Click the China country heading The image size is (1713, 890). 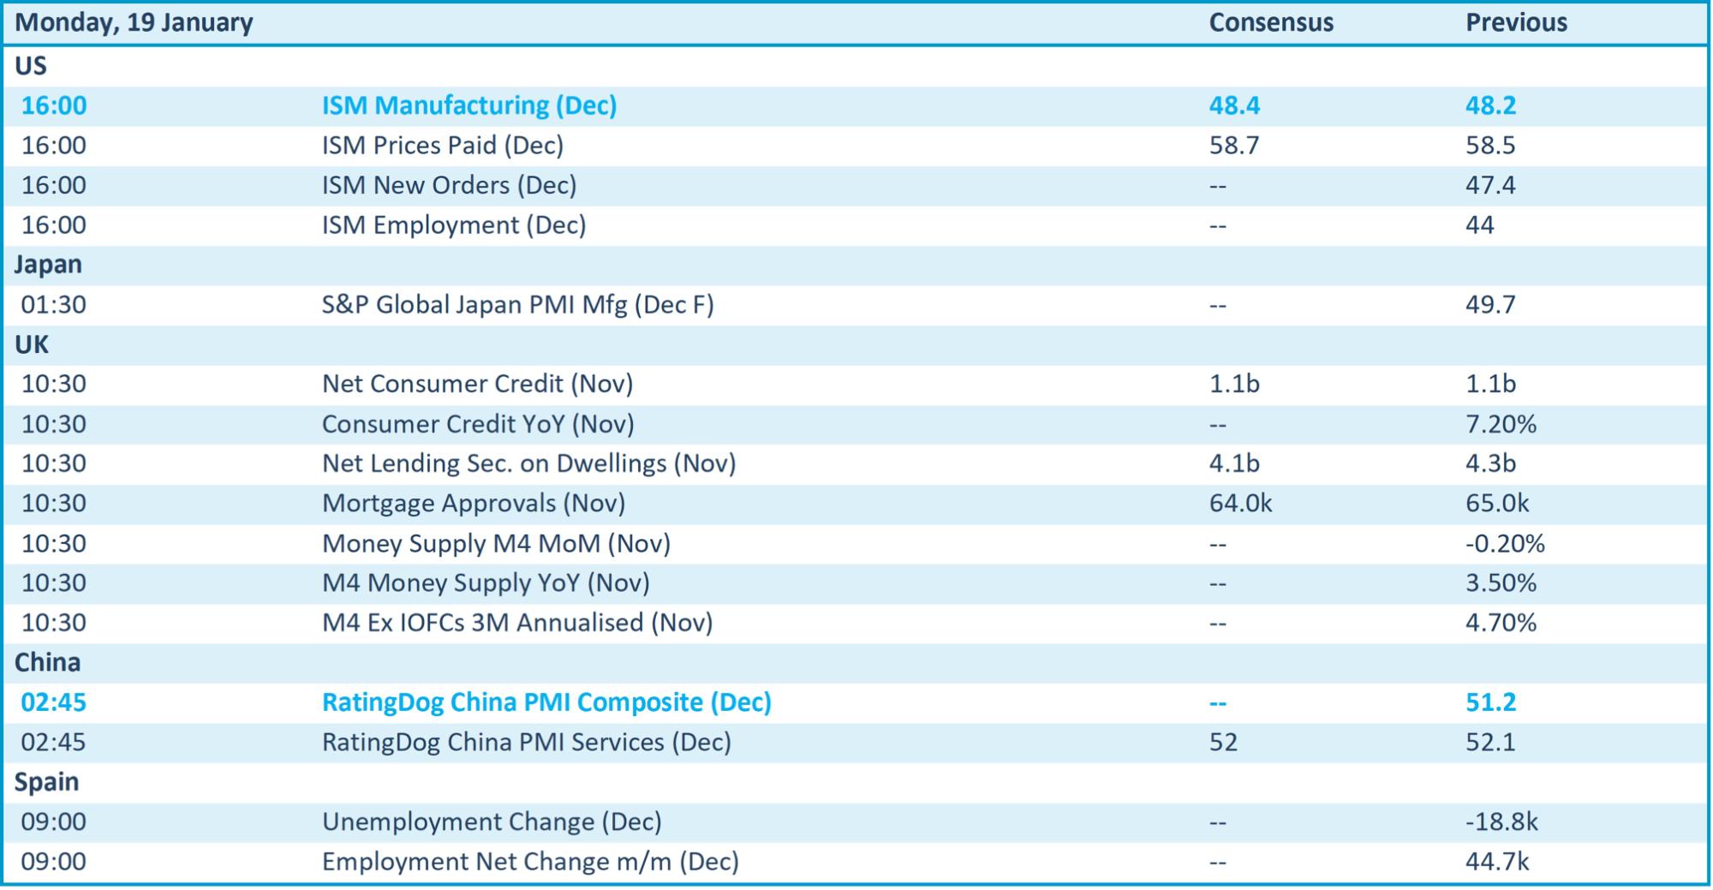(48, 662)
